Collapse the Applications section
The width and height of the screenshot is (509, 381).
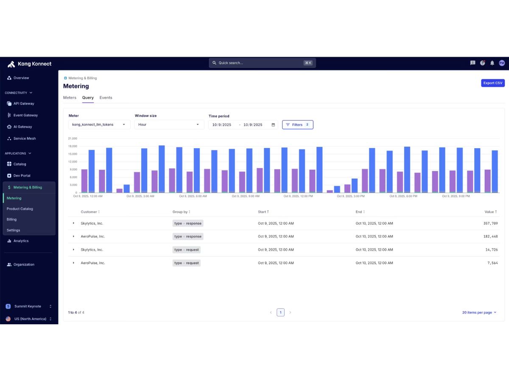coord(18,153)
